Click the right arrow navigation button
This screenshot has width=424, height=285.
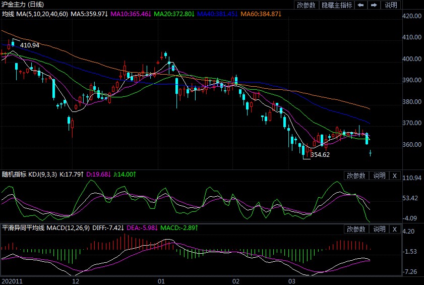tap(374, 5)
